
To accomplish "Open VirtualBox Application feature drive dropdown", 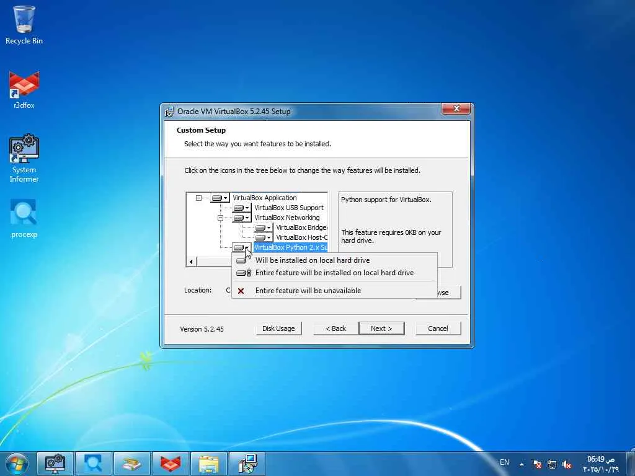I will click(x=220, y=198).
